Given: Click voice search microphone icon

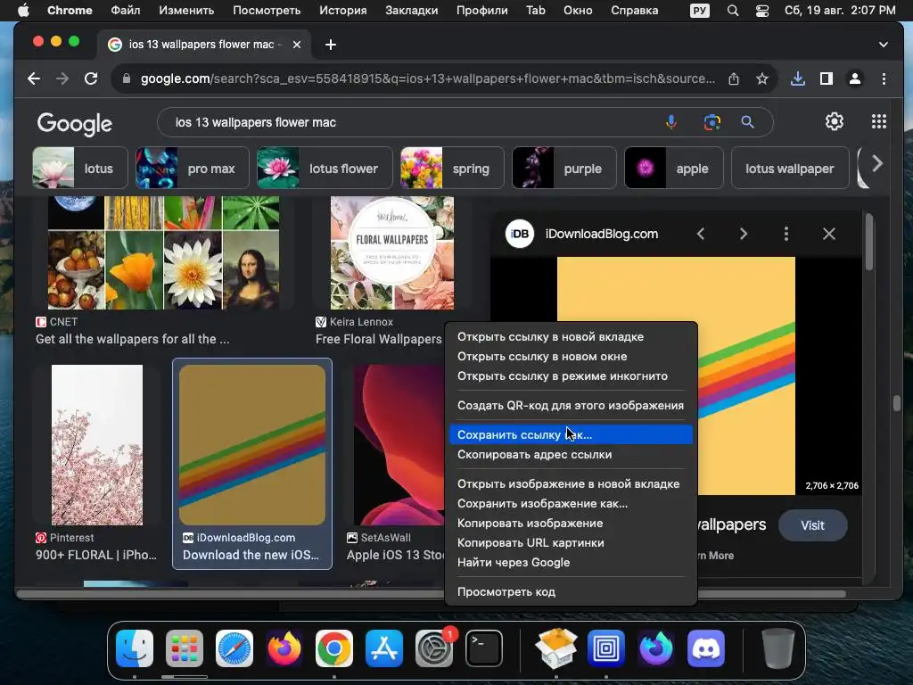Looking at the screenshot, I should coord(671,122).
